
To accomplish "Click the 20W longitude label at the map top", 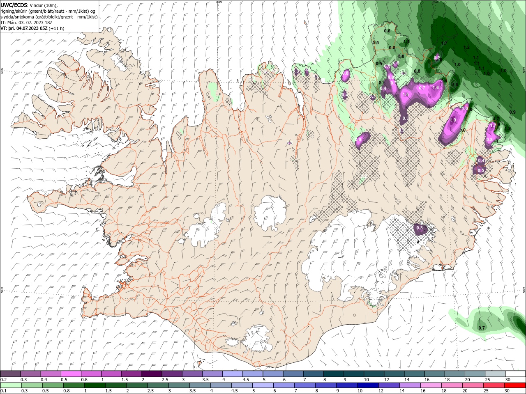I will (219, 2).
